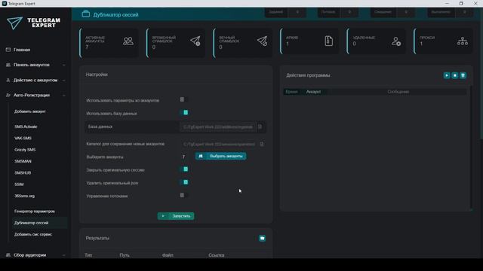Screen dimensions: 483x271
Task: Click the plane icon on Временный спамблок card
Action: click(x=195, y=41)
